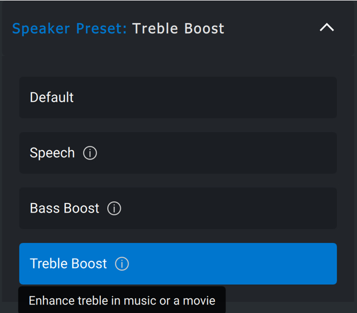Select the Default speaker preset
Image resolution: width=357 pixels, height=313 pixels.
[178, 97]
